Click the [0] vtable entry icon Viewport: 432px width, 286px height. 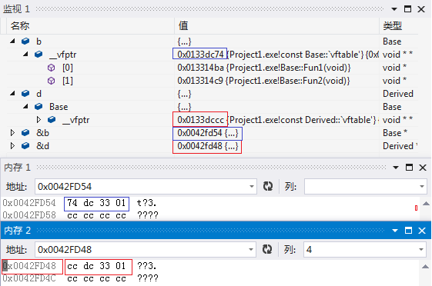coord(52,68)
